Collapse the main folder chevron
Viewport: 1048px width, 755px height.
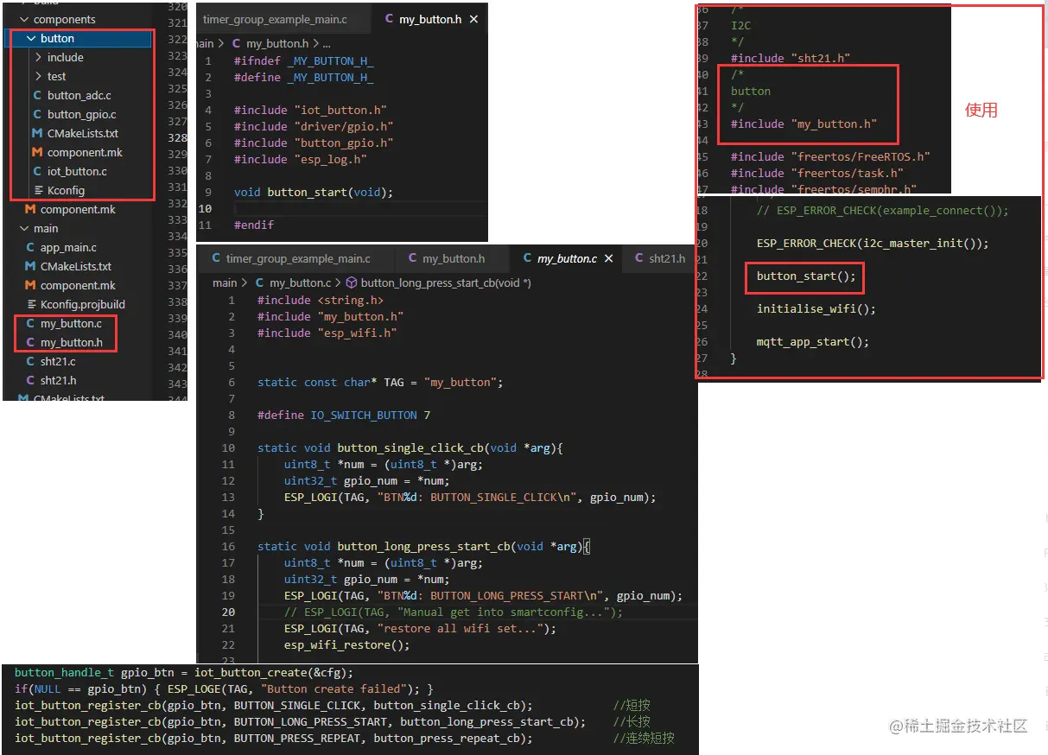point(24,228)
